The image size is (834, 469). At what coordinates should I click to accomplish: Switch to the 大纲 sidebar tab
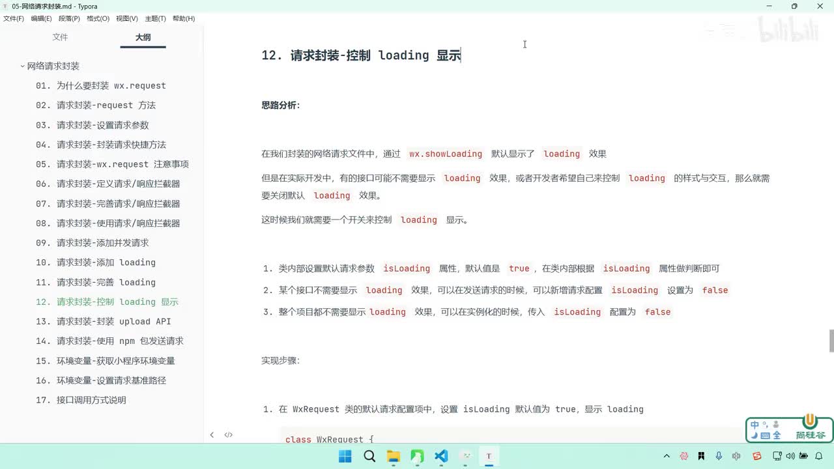(x=143, y=37)
